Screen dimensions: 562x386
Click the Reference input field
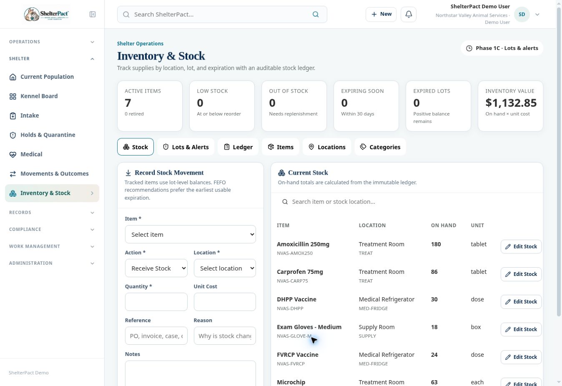(156, 336)
